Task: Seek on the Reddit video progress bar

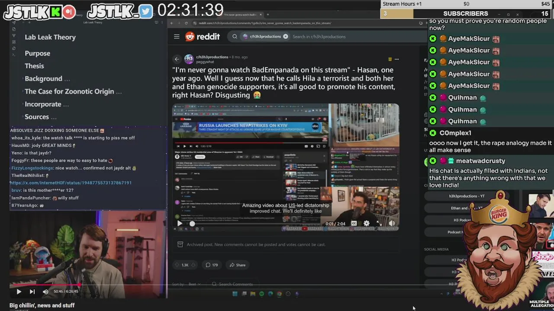Action: pyautogui.click(x=256, y=224)
